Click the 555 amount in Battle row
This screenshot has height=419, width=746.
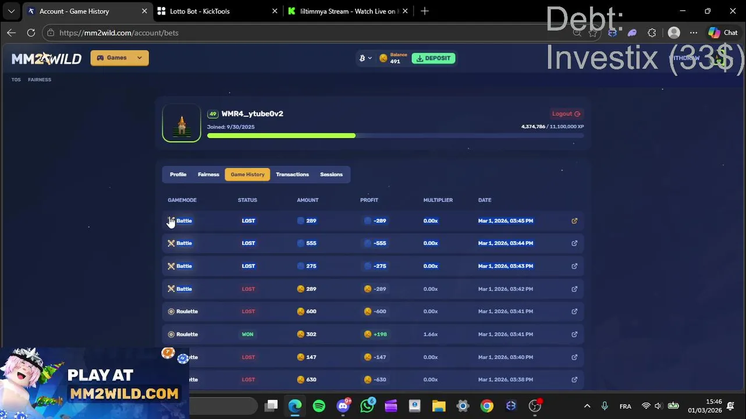[x=311, y=243]
